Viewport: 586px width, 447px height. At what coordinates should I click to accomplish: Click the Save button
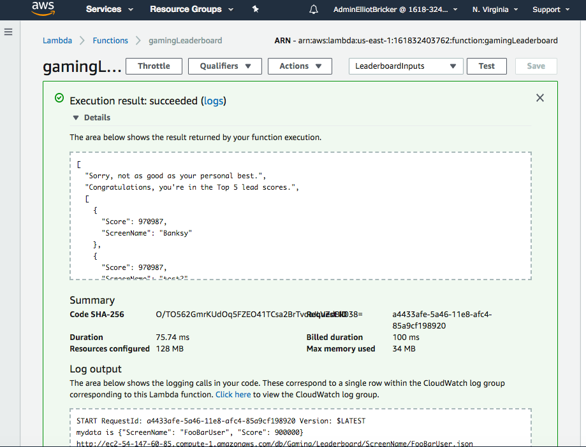pos(536,66)
